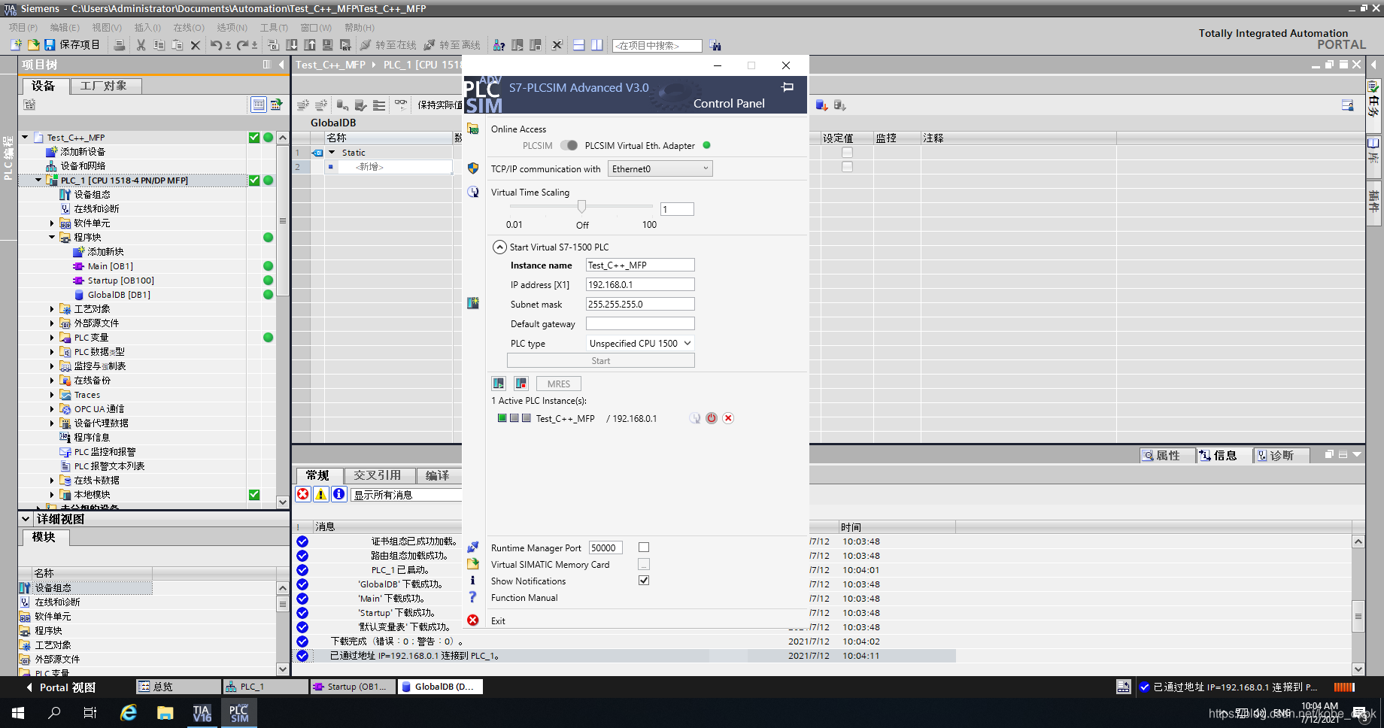Click the Print icon in TIA toolbar
The image size is (1384, 728).
(x=120, y=45)
